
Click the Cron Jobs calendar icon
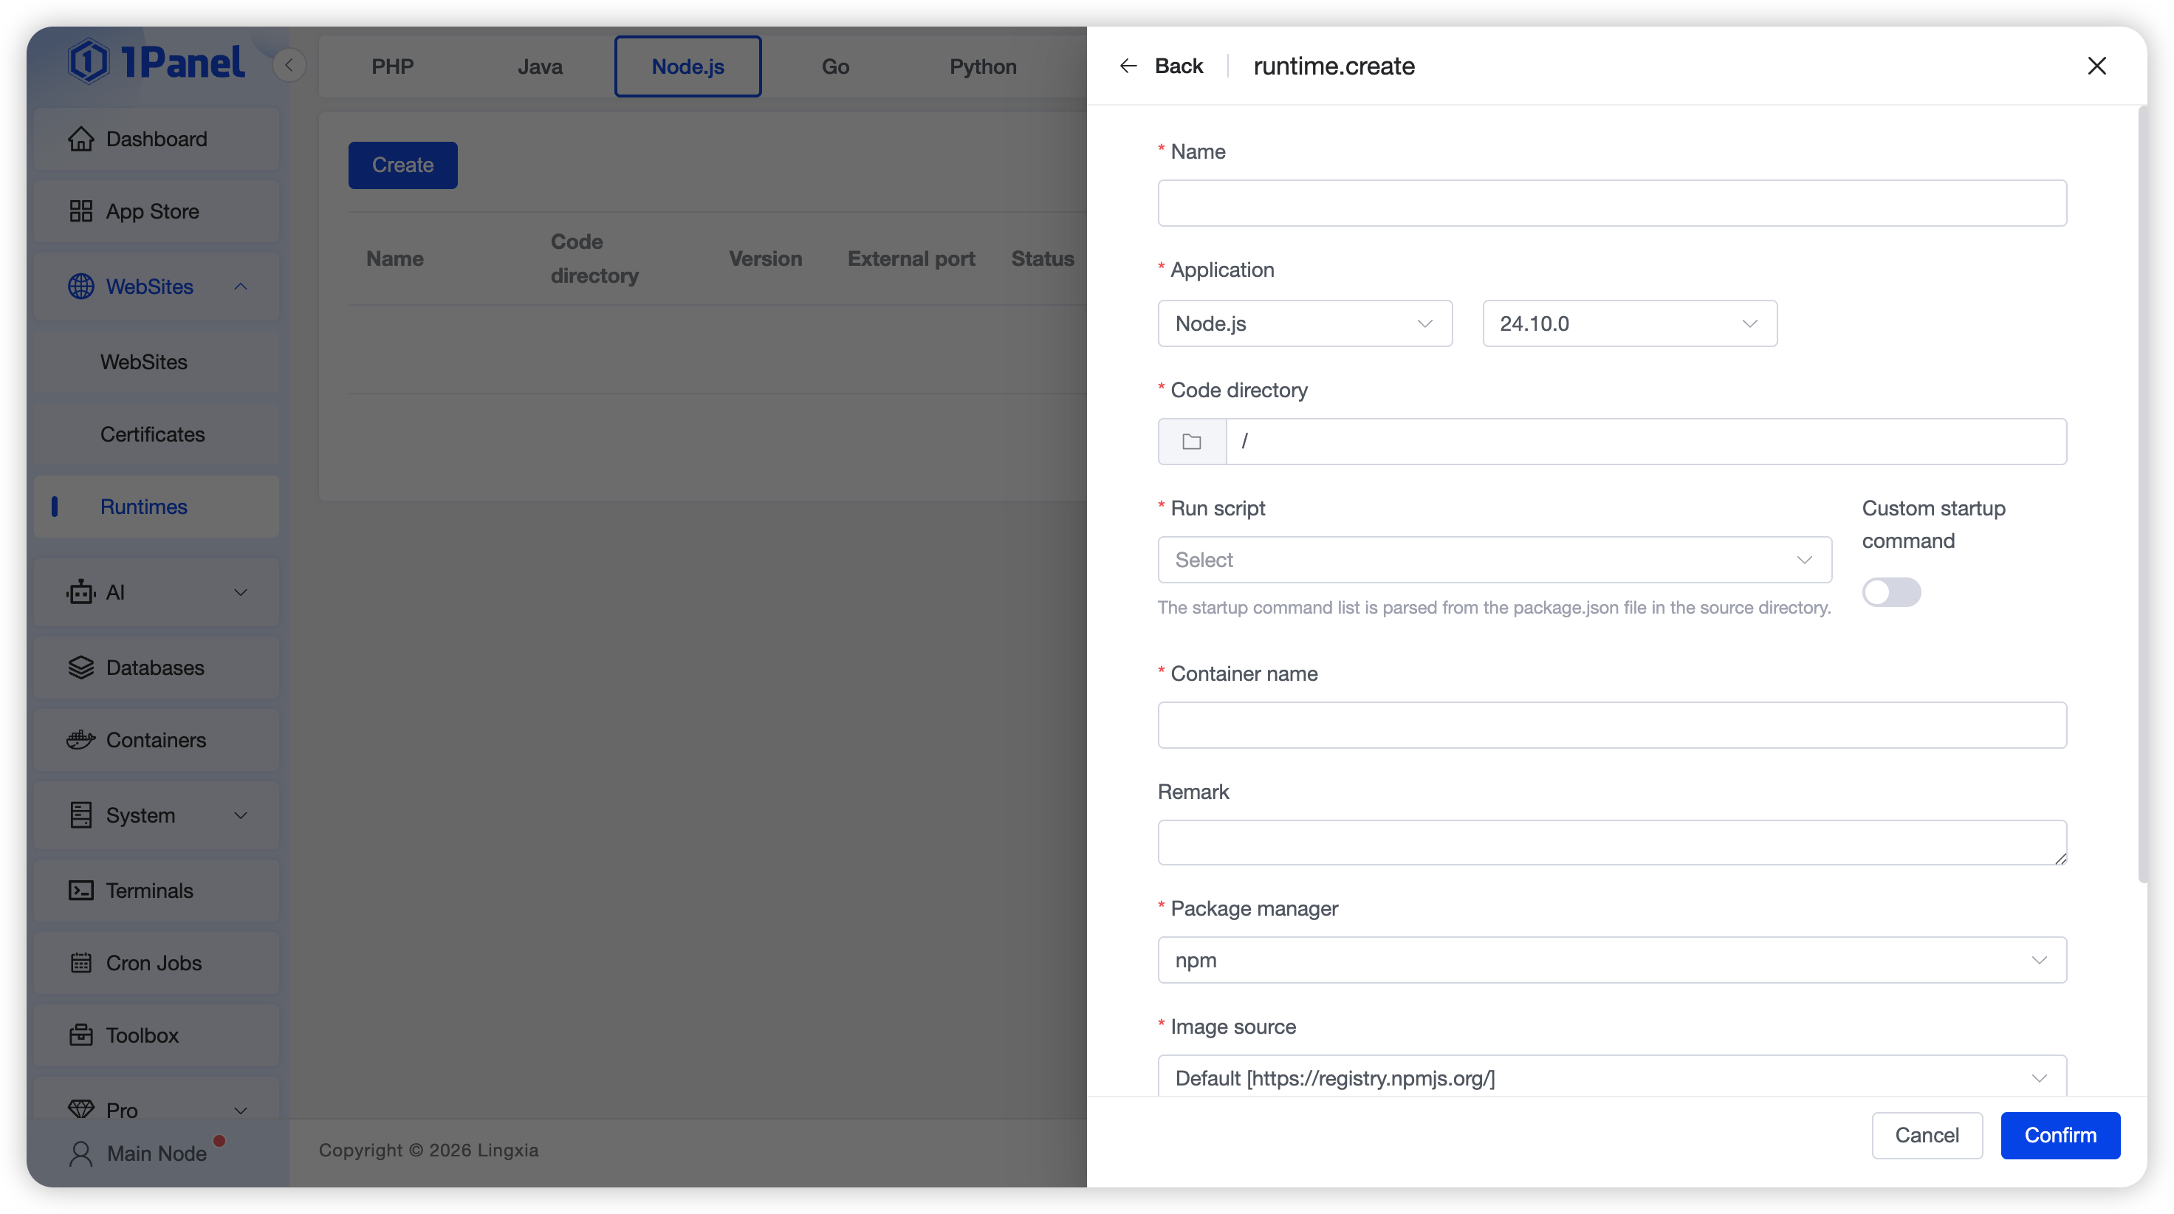(x=81, y=963)
